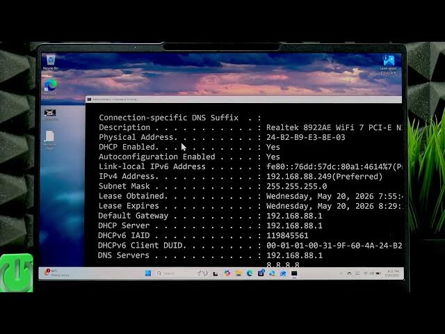Viewport: 445px width, 334px height.
Task: Click the 'Lease Obtained' date text
Action: (334, 196)
